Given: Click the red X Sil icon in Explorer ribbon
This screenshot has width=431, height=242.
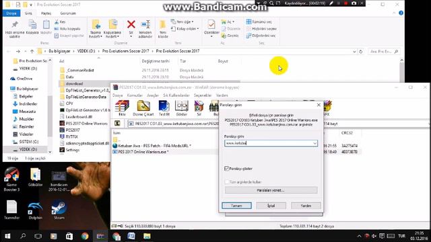Looking at the screenshot, I should 131,24.
